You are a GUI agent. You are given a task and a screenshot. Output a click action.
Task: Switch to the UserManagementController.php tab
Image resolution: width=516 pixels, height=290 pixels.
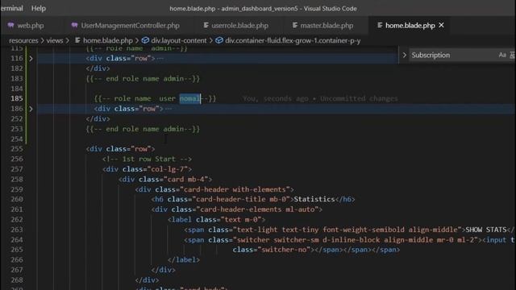tap(130, 25)
